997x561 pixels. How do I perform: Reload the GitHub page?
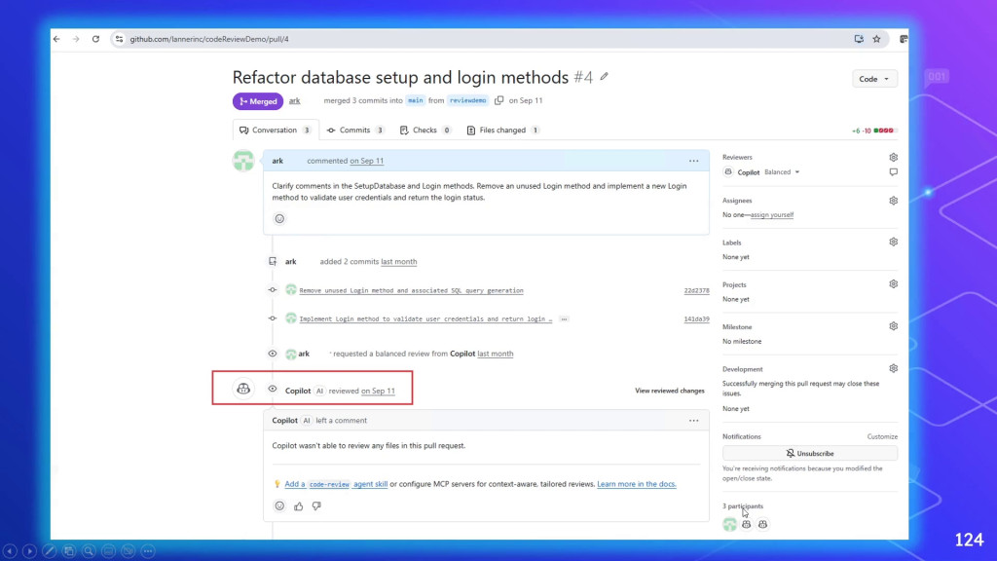(96, 39)
